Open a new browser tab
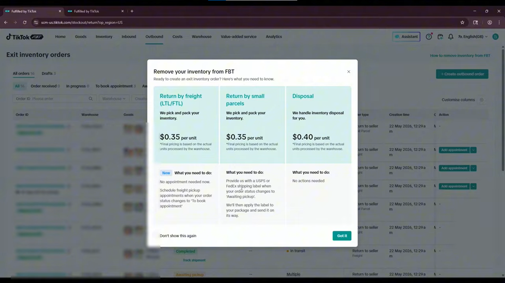 [x=132, y=11]
